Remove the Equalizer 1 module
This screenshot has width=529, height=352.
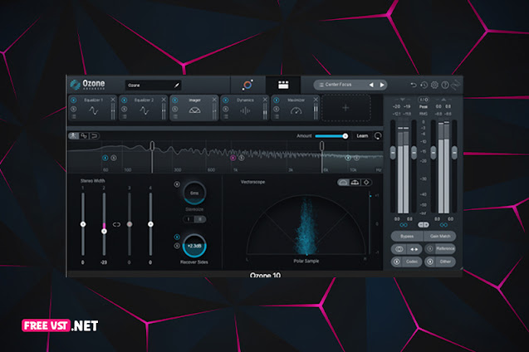click(113, 100)
